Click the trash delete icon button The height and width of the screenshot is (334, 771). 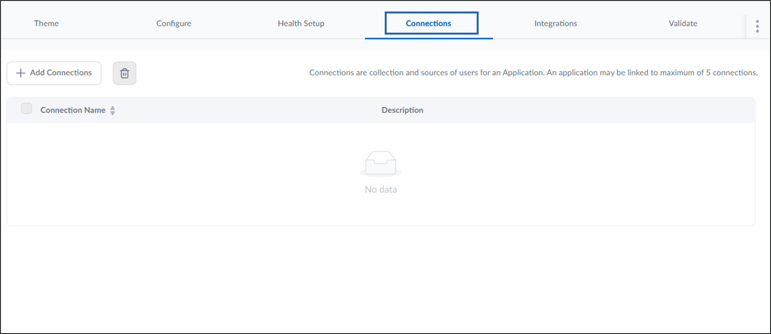[x=124, y=73]
